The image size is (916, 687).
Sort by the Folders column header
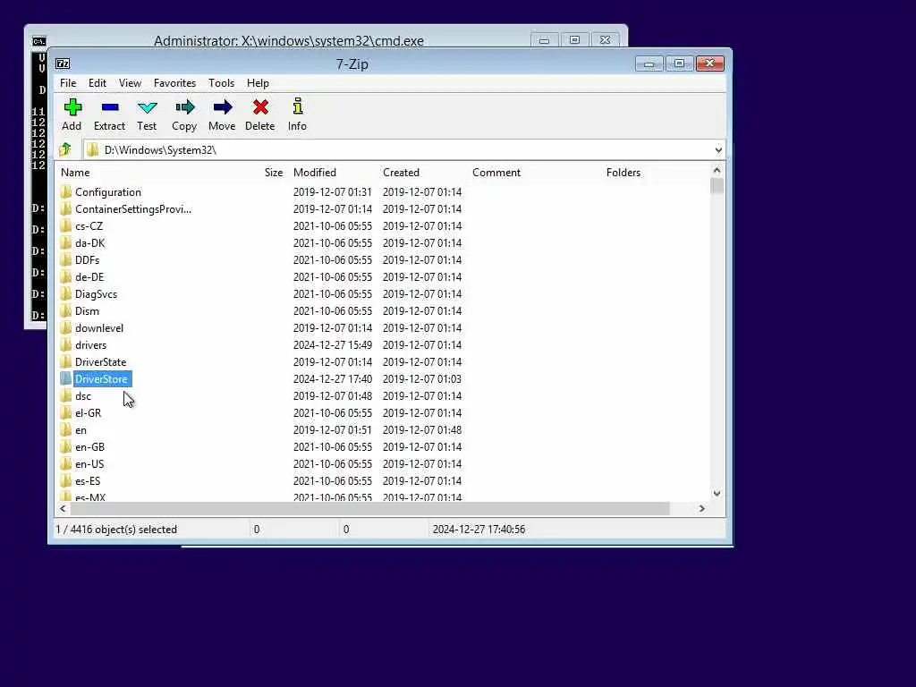623,173
